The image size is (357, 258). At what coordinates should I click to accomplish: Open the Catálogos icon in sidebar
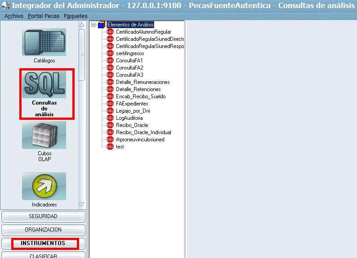44,42
